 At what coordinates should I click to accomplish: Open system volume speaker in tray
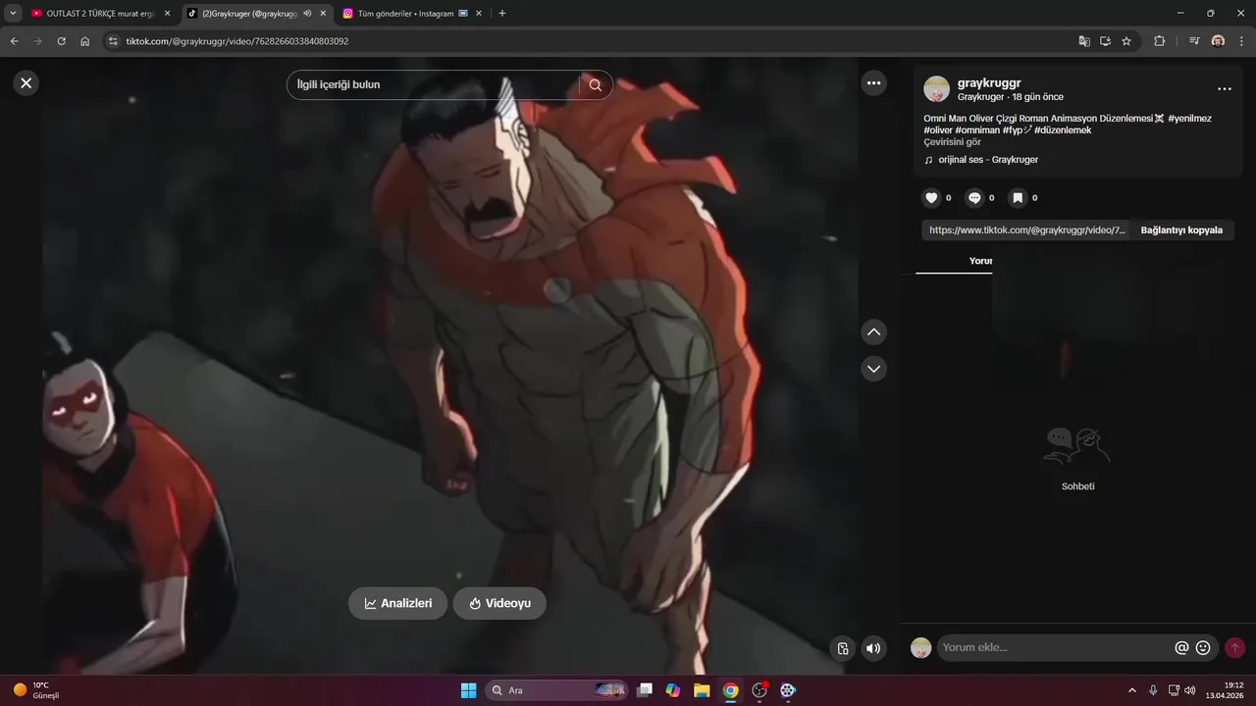click(1190, 690)
